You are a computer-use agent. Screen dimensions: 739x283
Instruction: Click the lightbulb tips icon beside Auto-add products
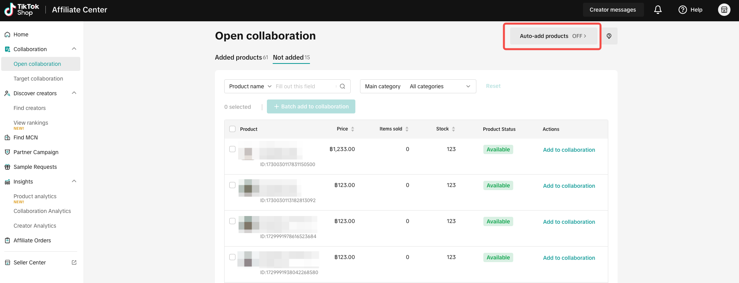tap(609, 36)
